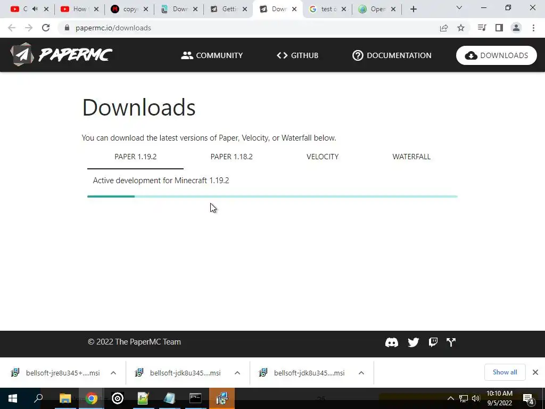Share this page icon
The width and height of the screenshot is (545, 409).
[444, 28]
